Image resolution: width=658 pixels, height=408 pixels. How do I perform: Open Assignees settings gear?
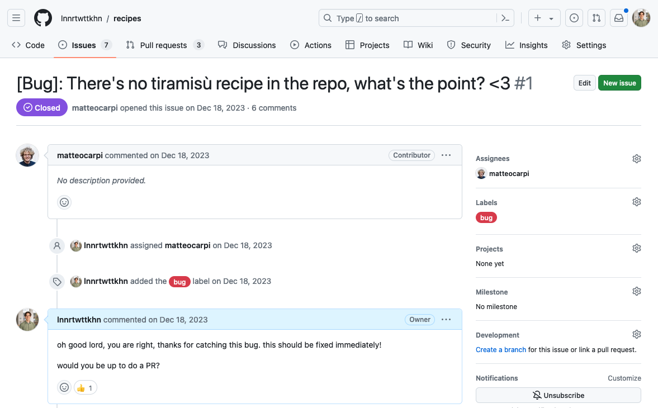[636, 159]
